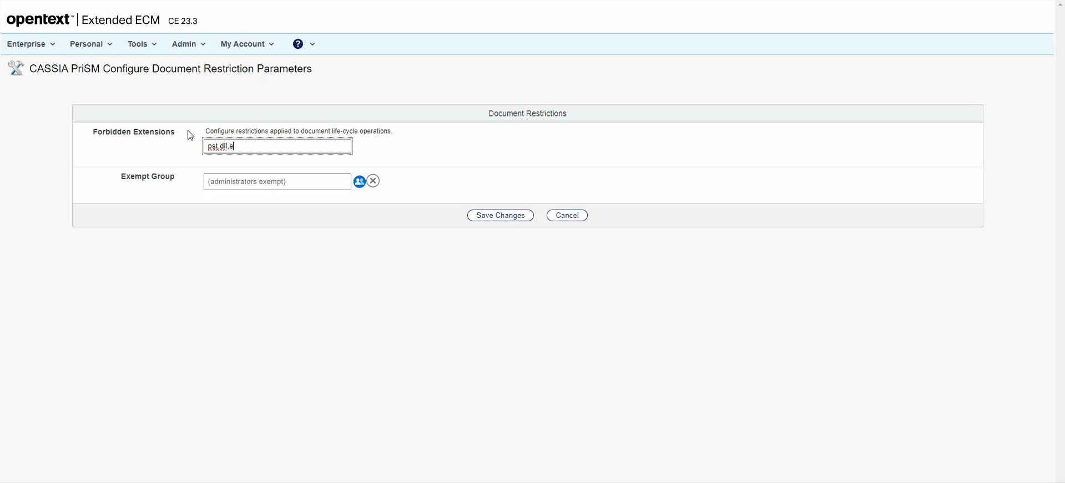Click the Exempt Group label
1065x483 pixels.
point(148,176)
